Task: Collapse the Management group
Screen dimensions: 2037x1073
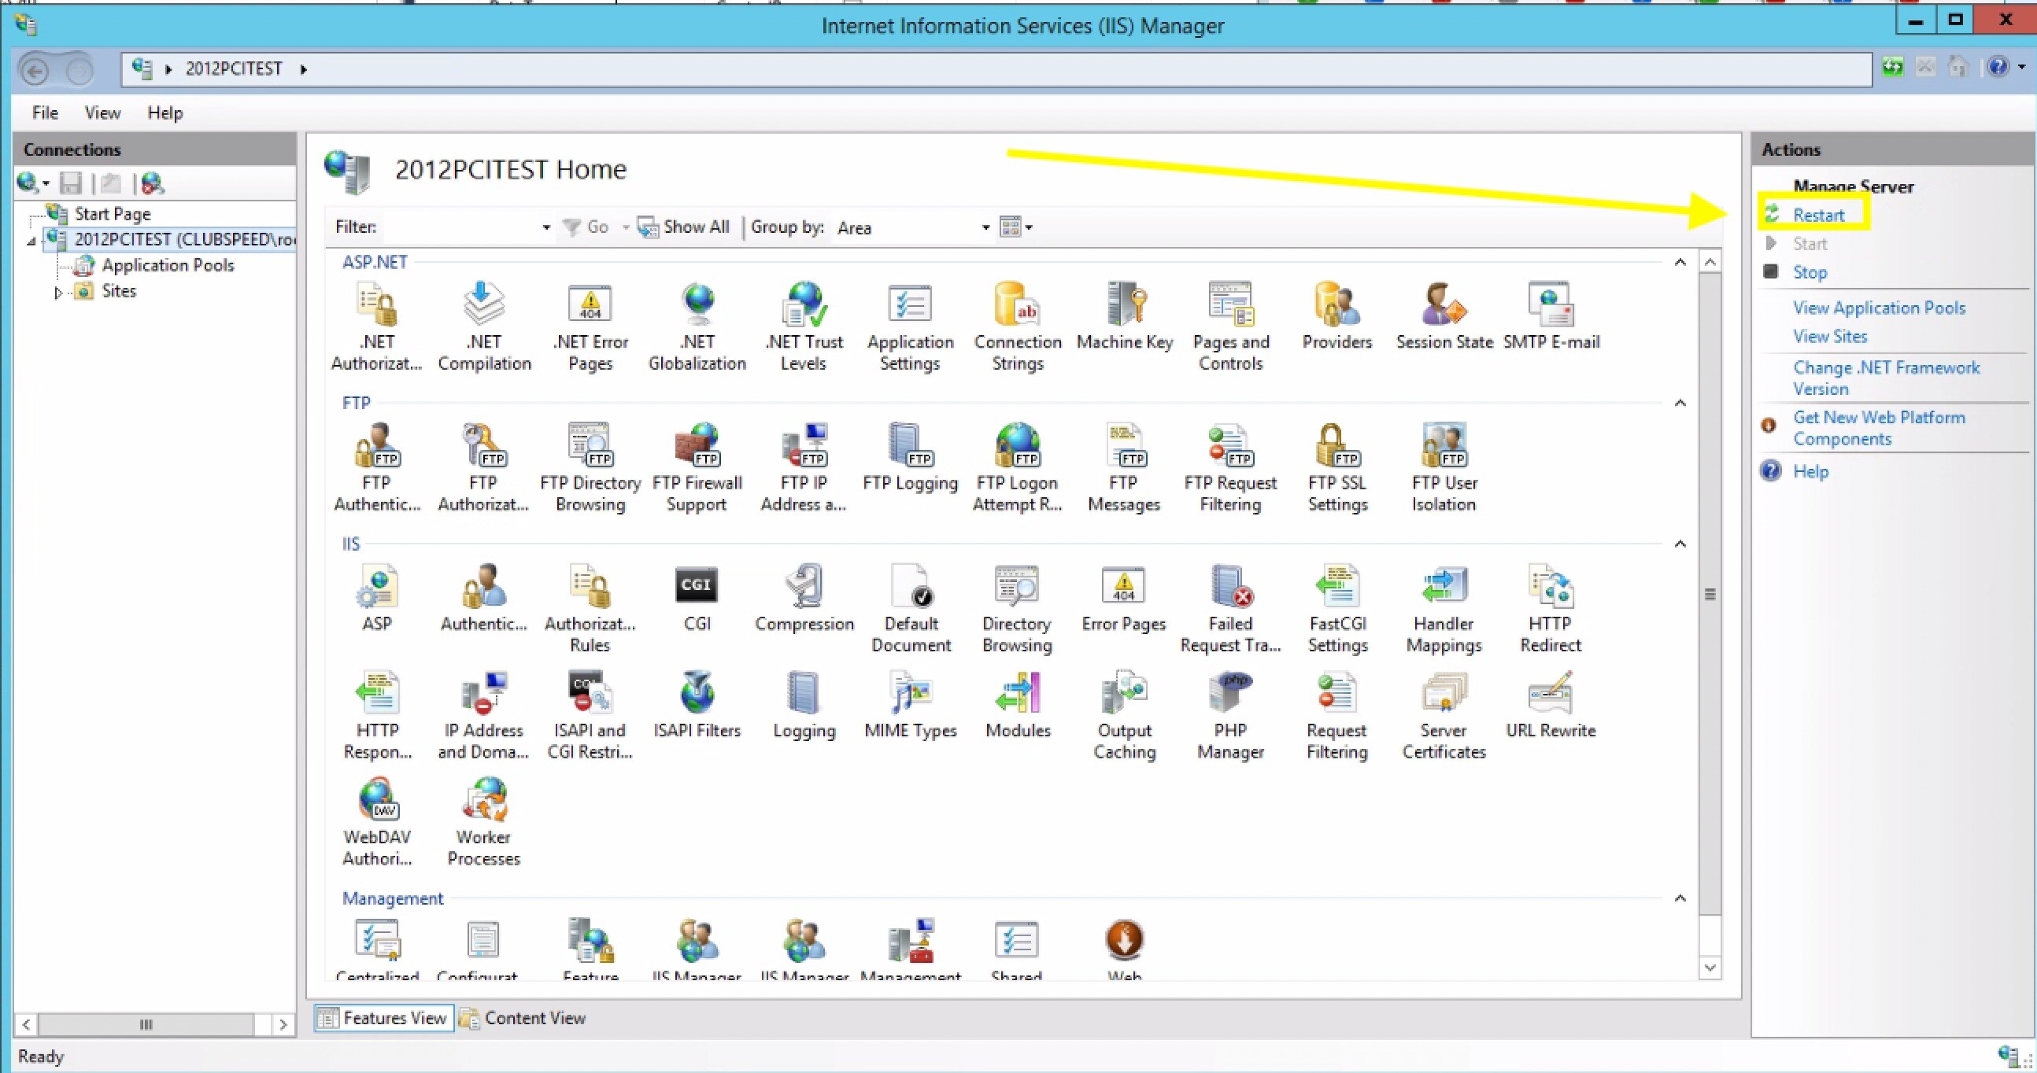Action: (x=1680, y=898)
